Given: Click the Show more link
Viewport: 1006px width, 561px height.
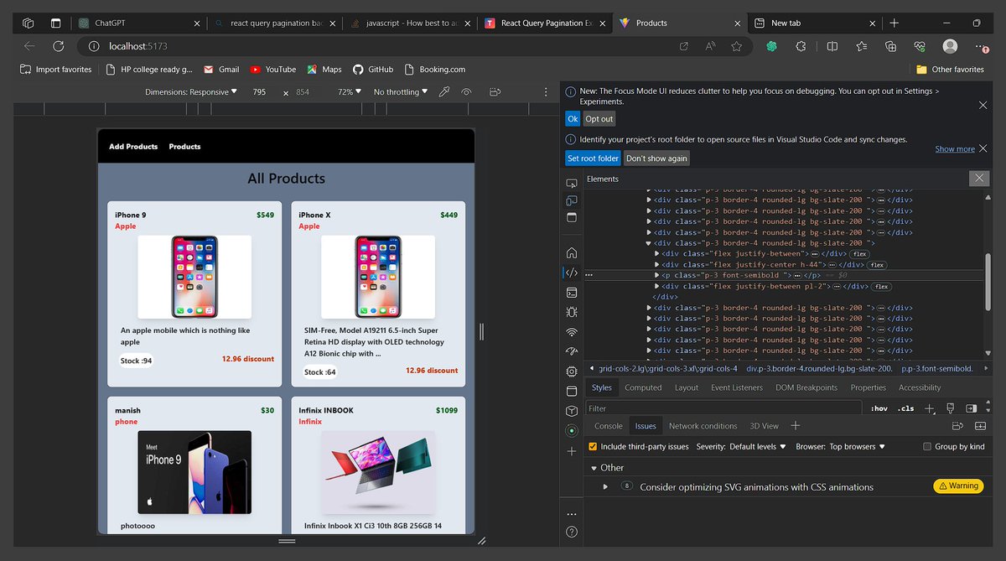Looking at the screenshot, I should click(x=955, y=149).
